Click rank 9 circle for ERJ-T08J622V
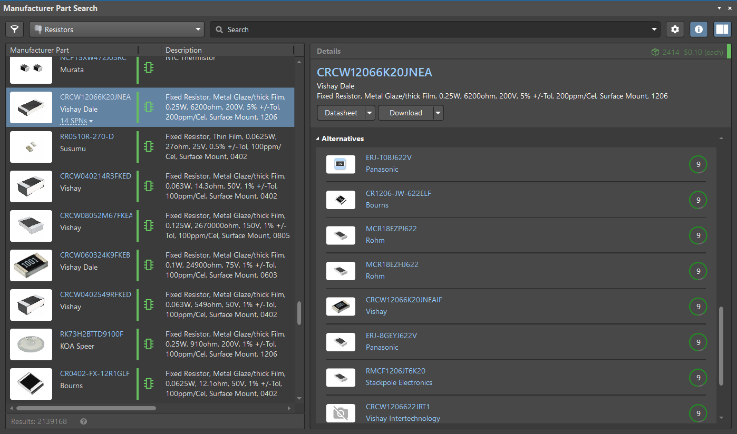 pyautogui.click(x=698, y=164)
